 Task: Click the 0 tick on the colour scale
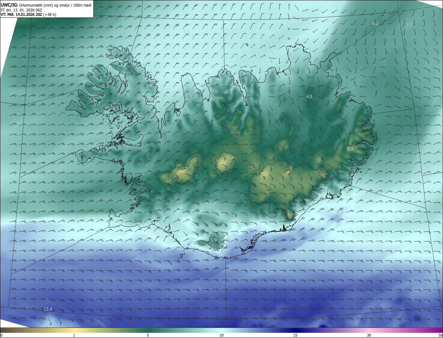click(x=1, y=335)
